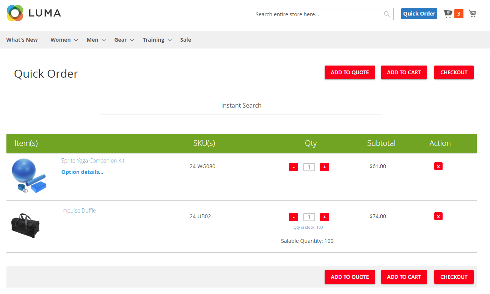The width and height of the screenshot is (490, 294).
Task: Click the Impulse Duffle product thumbnail
Action: pos(25,225)
